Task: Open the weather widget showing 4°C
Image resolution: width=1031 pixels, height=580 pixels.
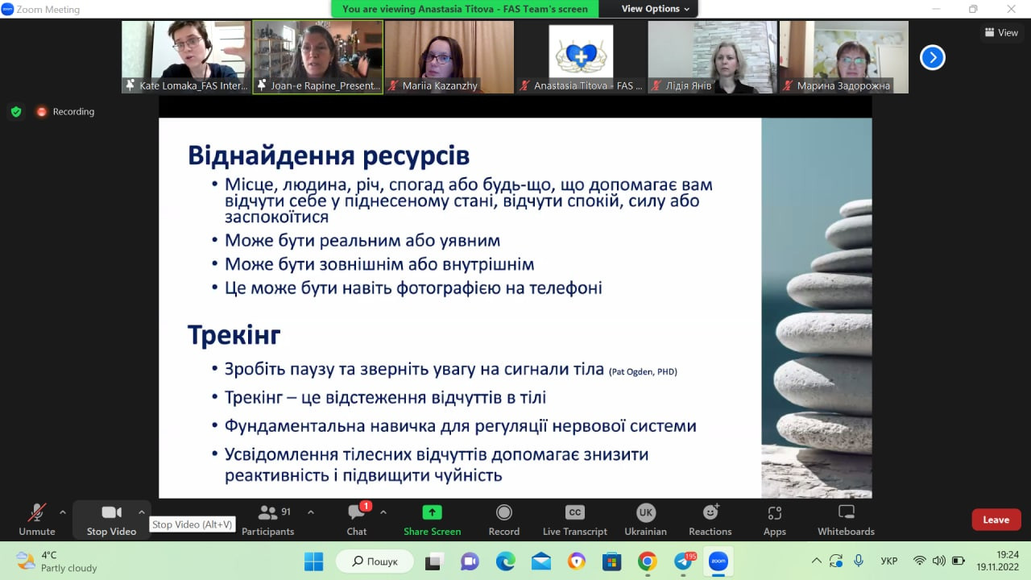Action: click(x=56, y=561)
